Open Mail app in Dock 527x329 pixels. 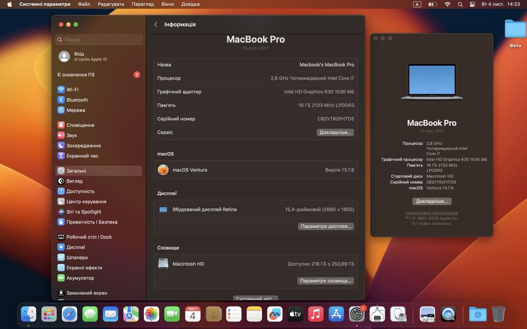(111, 314)
